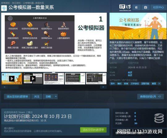Click the page title 公考模拟器—数量关系
Screen dimensions: 167x138
(x=31, y=7)
